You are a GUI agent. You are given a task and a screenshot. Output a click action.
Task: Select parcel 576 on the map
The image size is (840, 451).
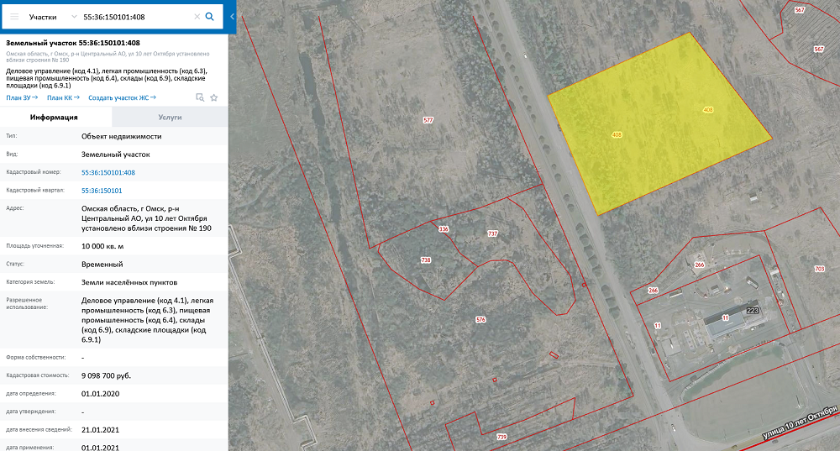pyautogui.click(x=480, y=320)
